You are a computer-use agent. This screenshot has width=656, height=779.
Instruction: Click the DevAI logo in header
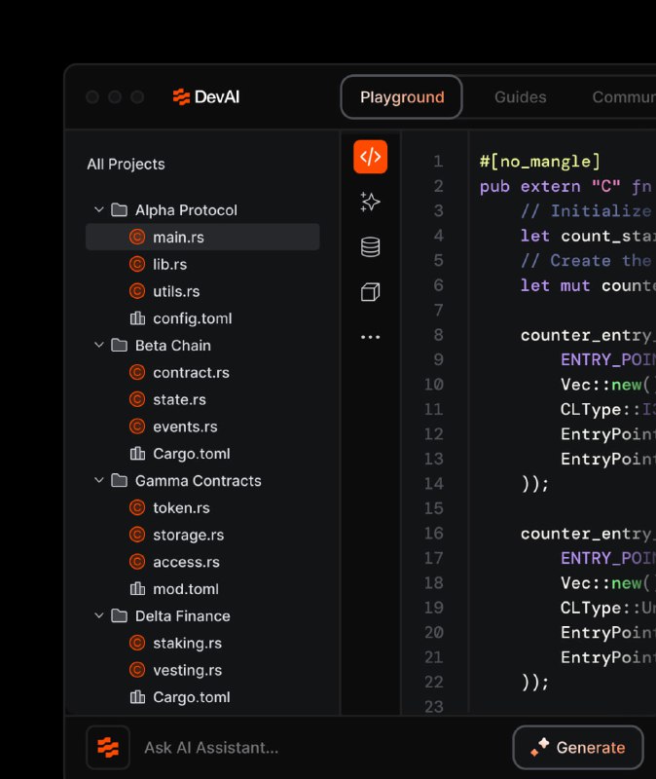pos(206,96)
